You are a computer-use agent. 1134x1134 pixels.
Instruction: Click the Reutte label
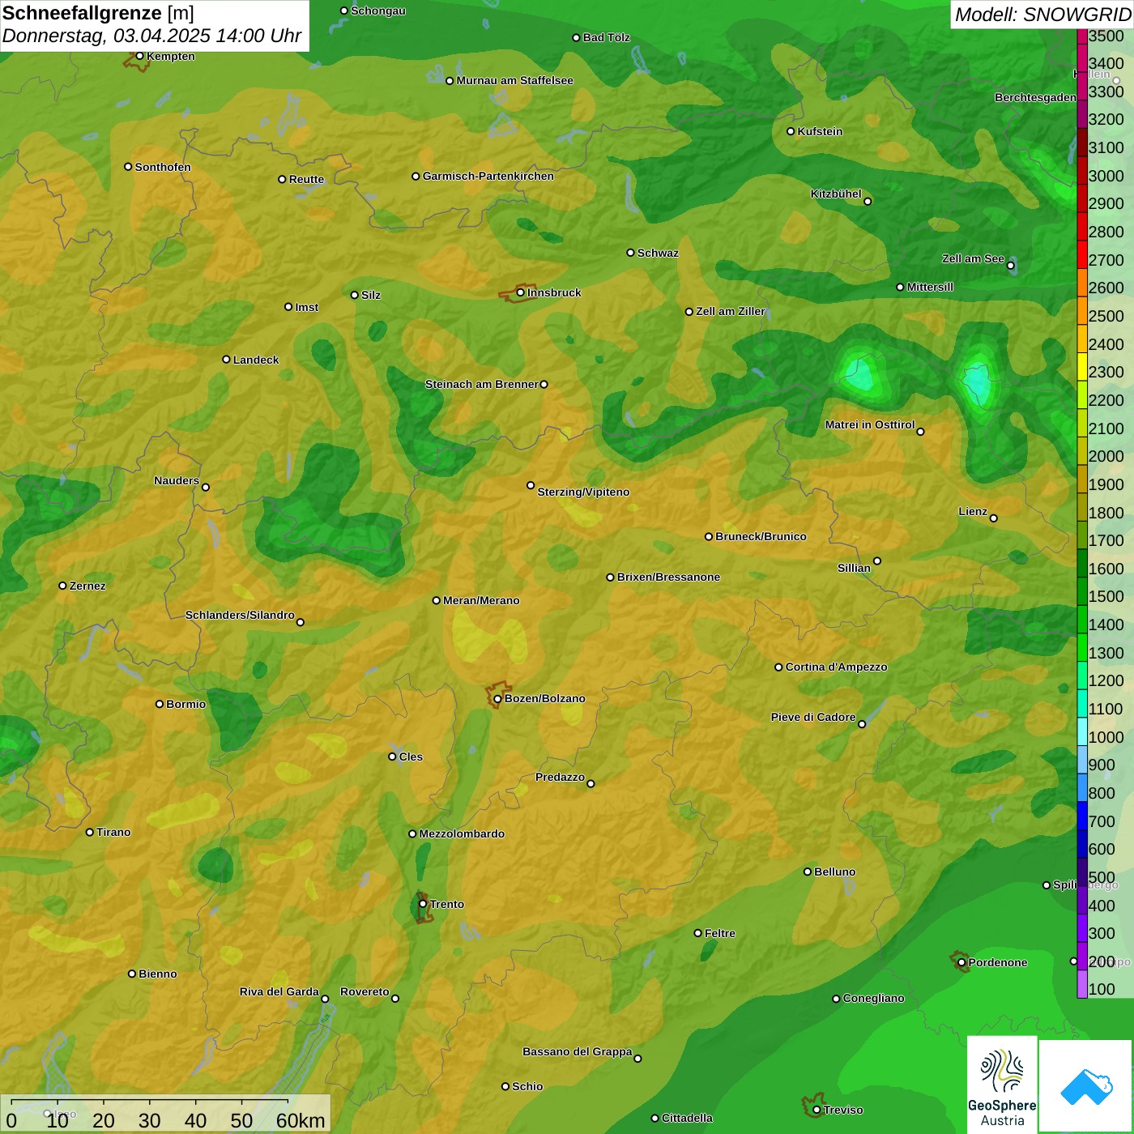point(306,179)
